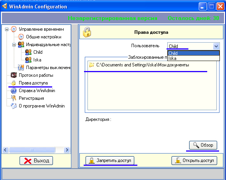
Task: Click the clock icon beside Общие настройки
Action: (x=21, y=37)
